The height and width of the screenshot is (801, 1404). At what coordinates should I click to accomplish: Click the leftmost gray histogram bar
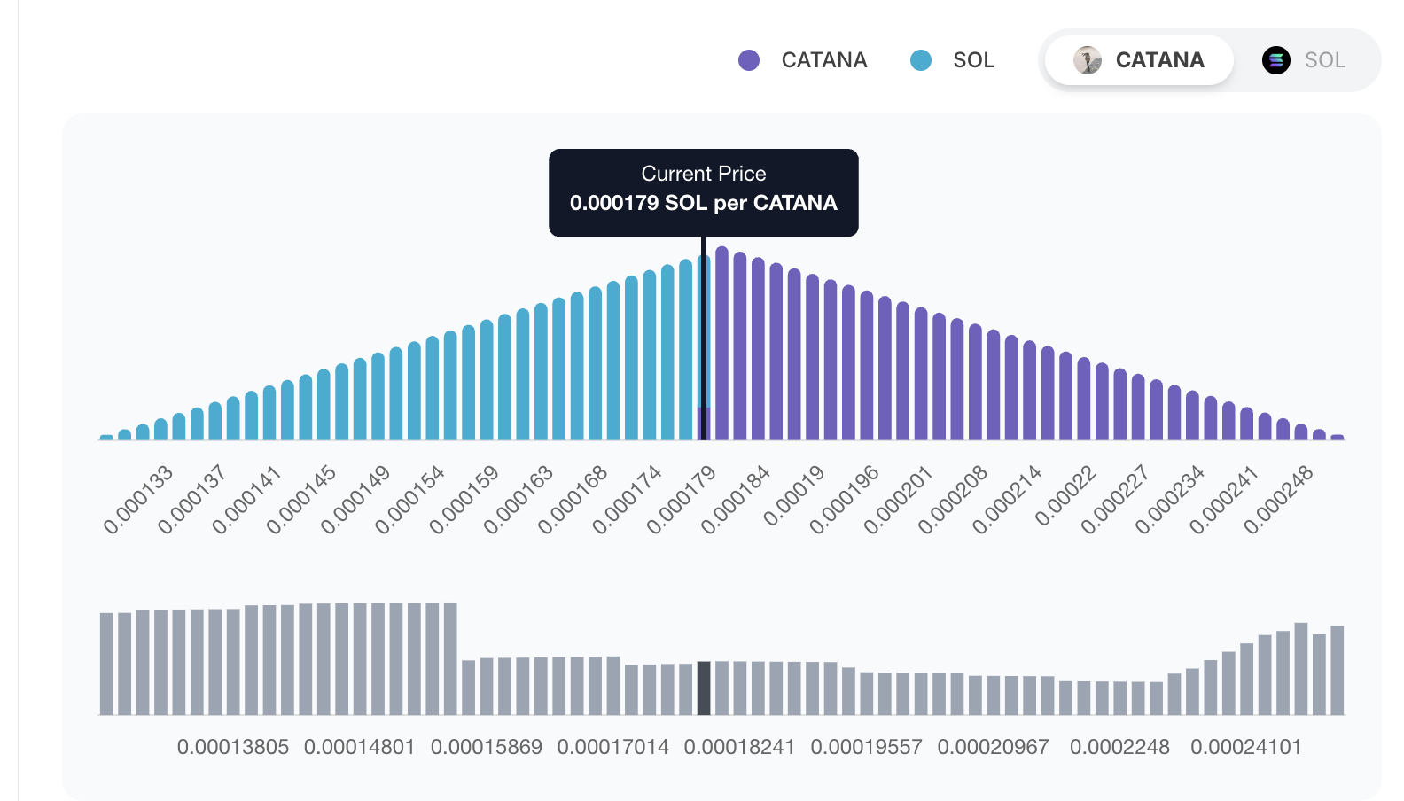(106, 664)
